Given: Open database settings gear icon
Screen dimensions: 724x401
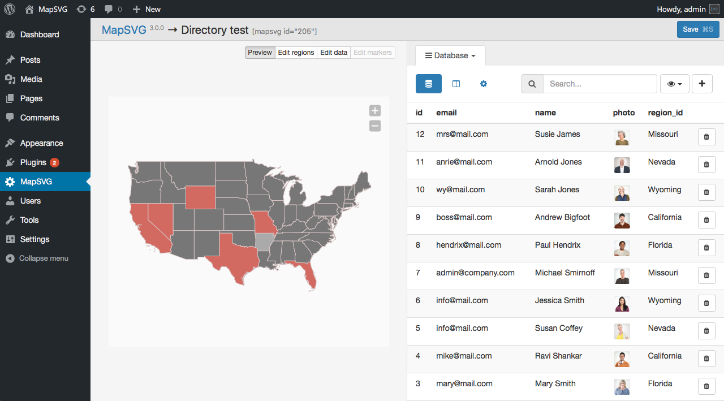Looking at the screenshot, I should [484, 84].
